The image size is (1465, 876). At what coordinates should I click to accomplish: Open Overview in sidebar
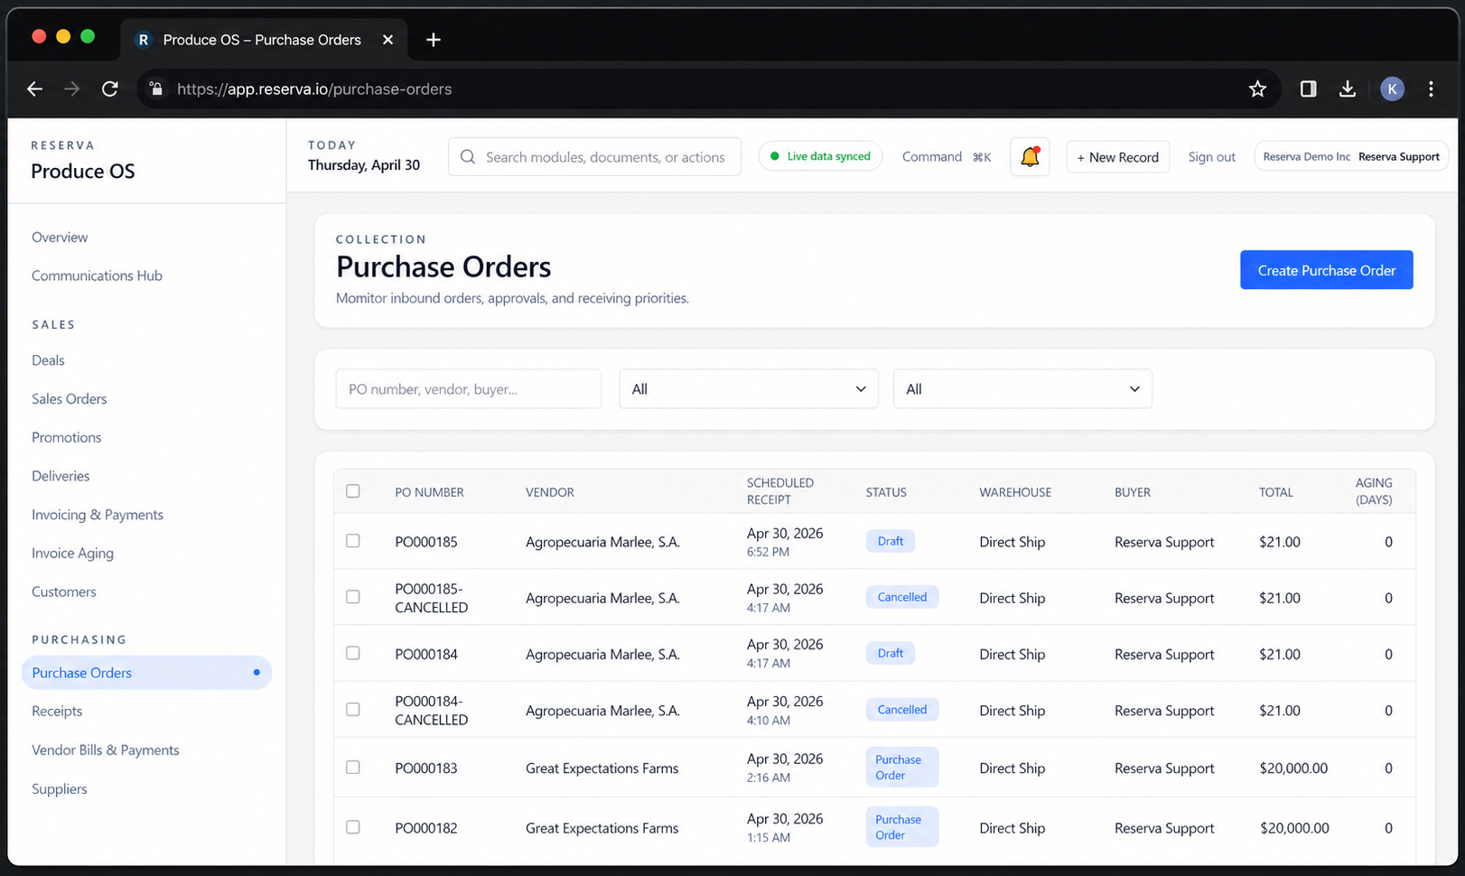60,238
